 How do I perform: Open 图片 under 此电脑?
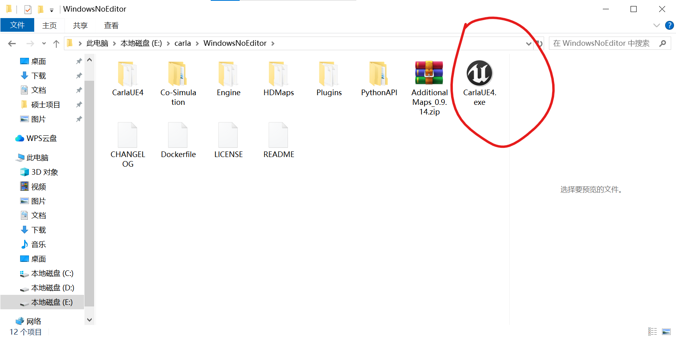(x=33, y=201)
